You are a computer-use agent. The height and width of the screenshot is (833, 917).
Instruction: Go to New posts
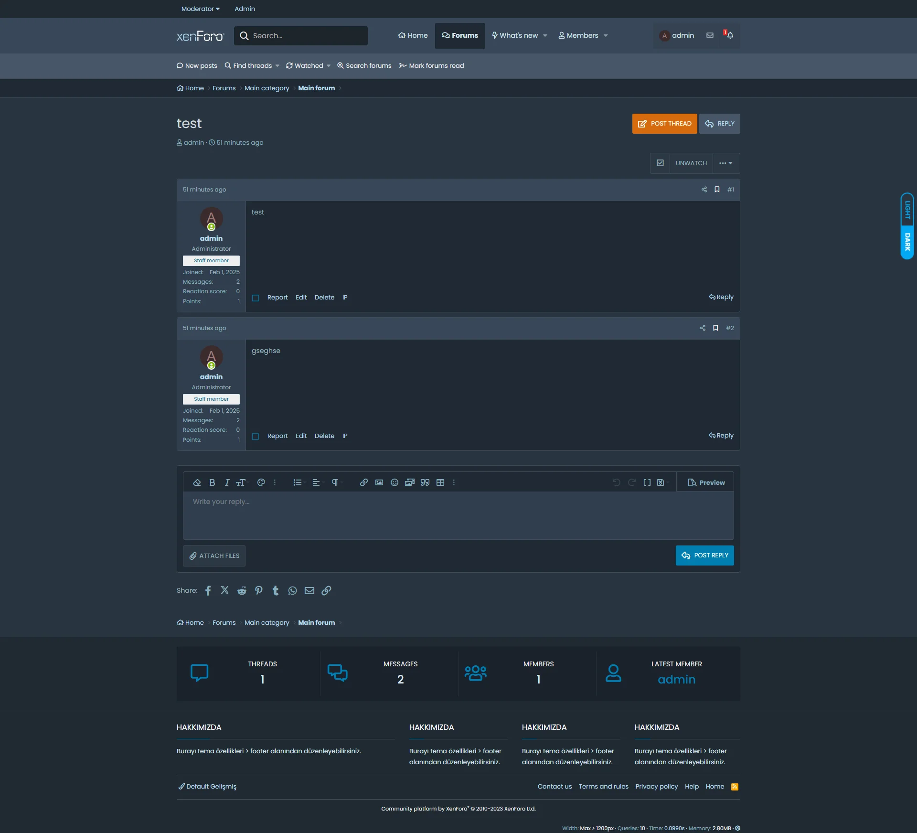pos(197,66)
